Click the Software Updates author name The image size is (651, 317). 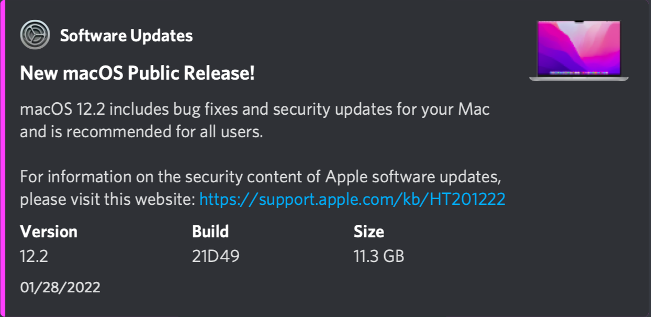click(x=126, y=36)
